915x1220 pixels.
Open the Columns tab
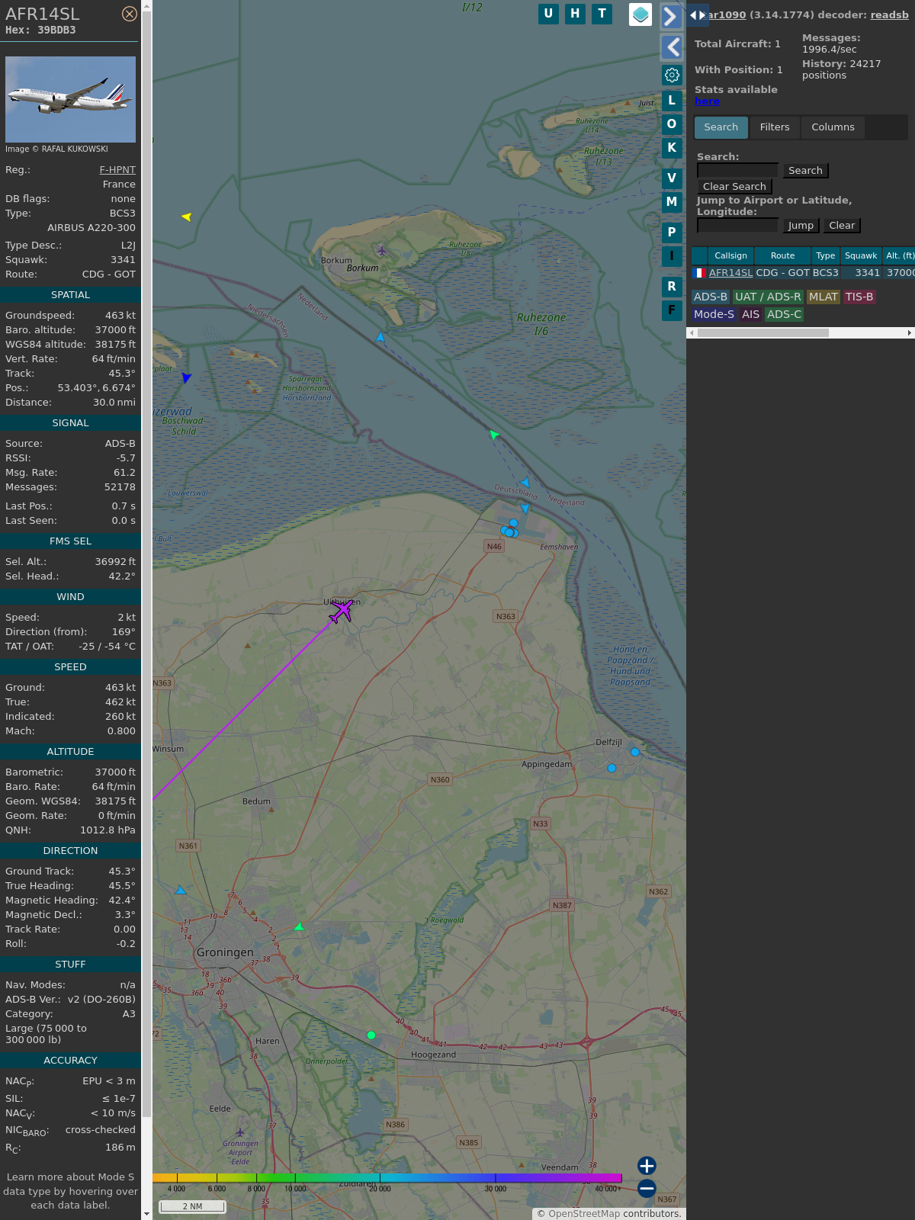click(x=833, y=127)
